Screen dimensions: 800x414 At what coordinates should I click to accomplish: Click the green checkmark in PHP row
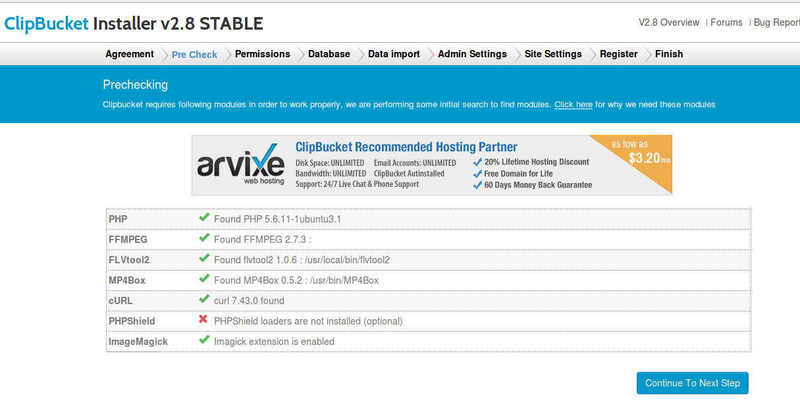tap(204, 217)
